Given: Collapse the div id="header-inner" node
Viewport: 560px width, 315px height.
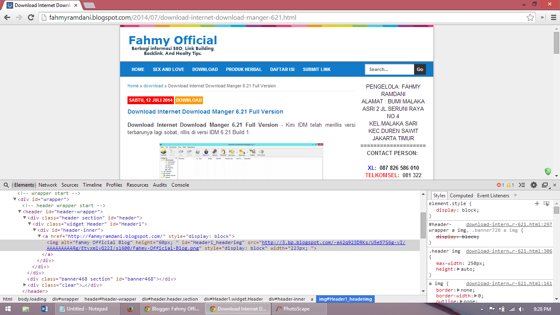Looking at the screenshot, I should pos(34,230).
